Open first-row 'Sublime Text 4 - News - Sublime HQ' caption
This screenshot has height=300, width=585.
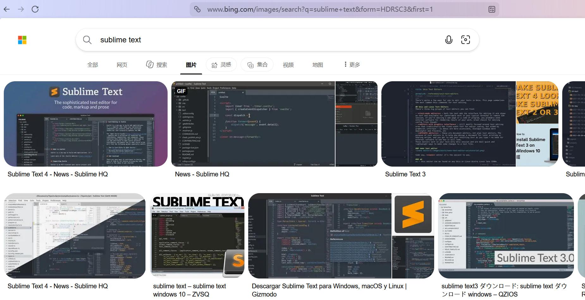click(x=58, y=174)
